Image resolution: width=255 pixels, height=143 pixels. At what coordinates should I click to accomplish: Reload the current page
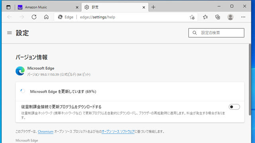34,17
